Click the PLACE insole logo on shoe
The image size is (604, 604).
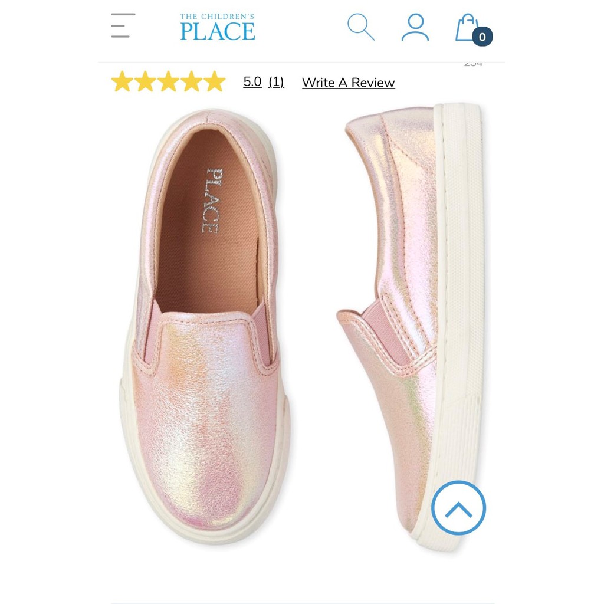pos(212,201)
